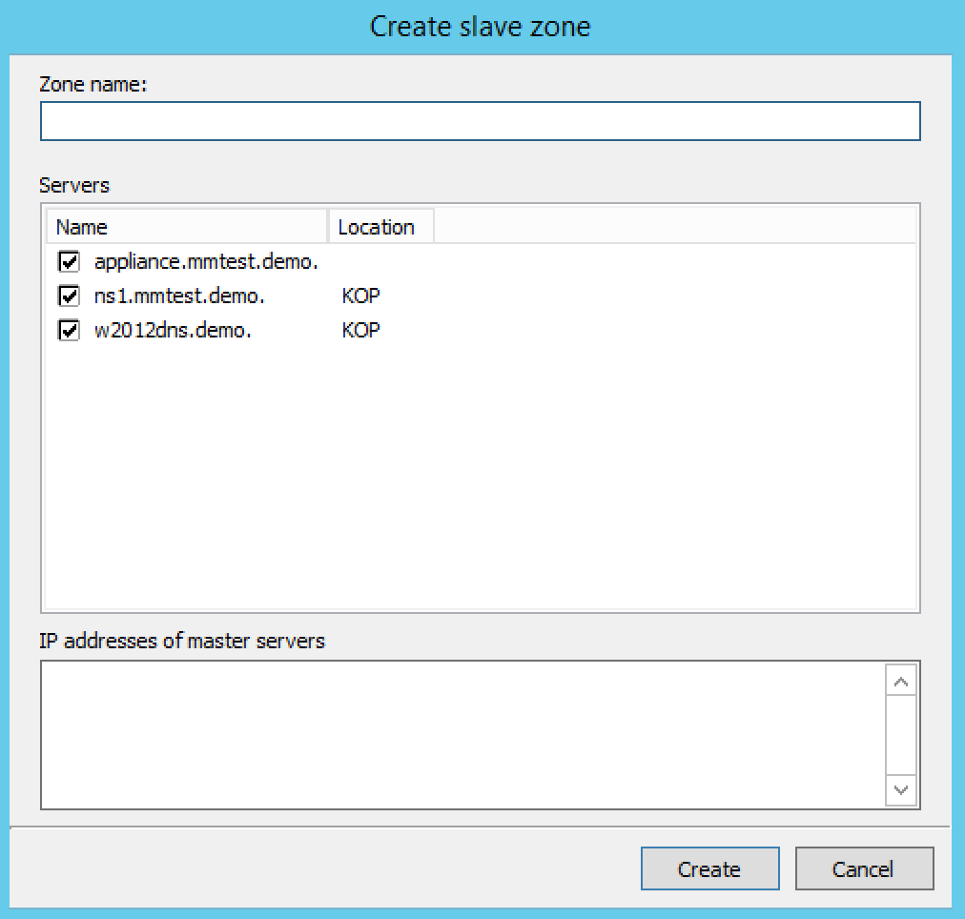Sort servers by Name column header

(x=187, y=227)
